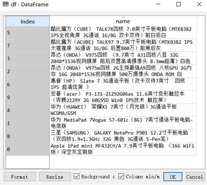
Task: Select the HP Slate 7 cell
Action: coord(123,84)
